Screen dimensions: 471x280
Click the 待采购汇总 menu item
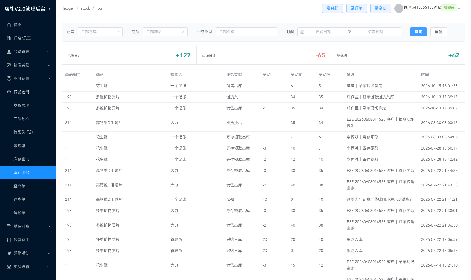click(28, 132)
